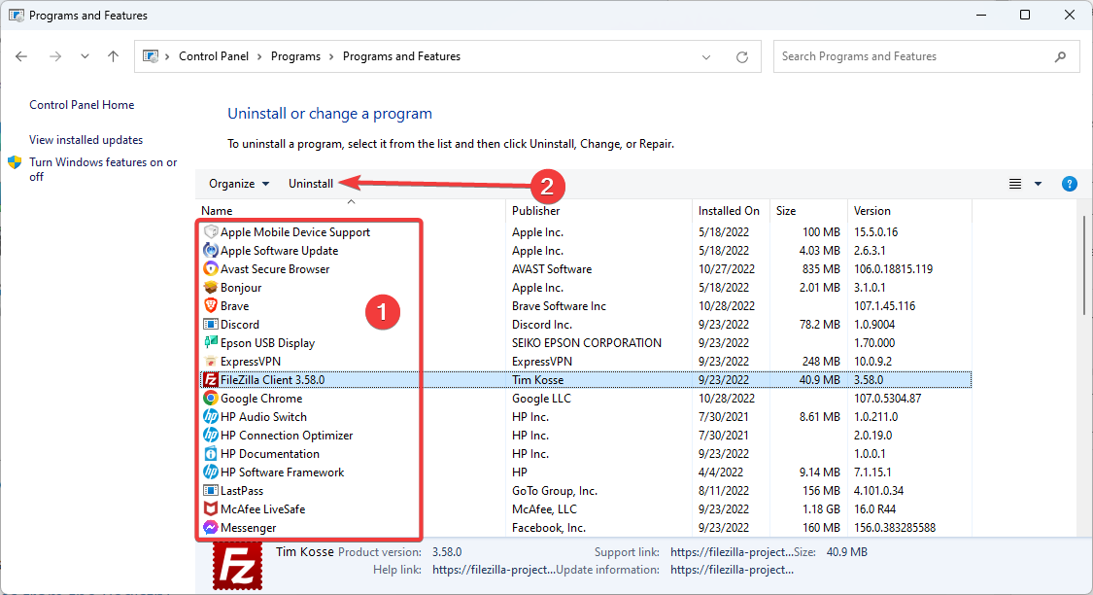Select the Messenger program name
Image resolution: width=1093 pixels, height=595 pixels.
(248, 528)
